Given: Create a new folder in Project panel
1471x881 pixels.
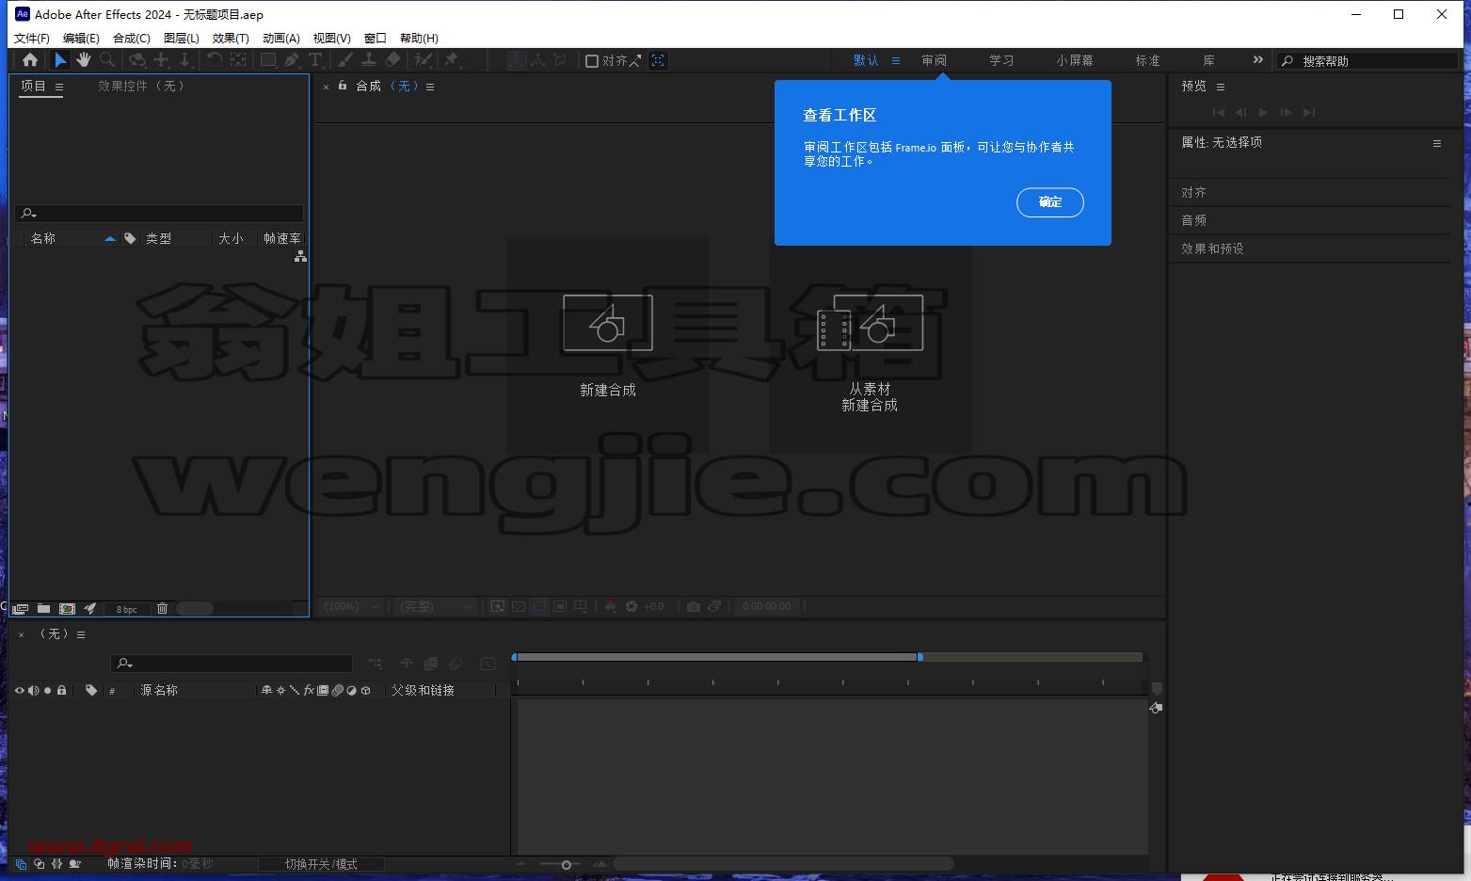Looking at the screenshot, I should point(43,609).
